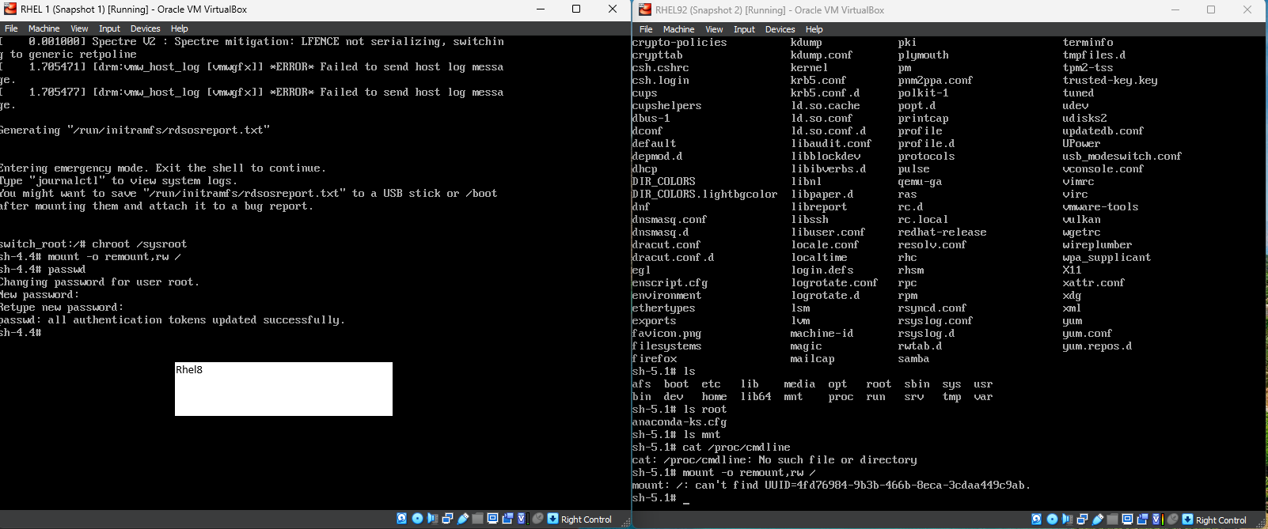Viewport: 1268px width, 529px height.
Task: Close the RHEL92 VirtualBox window
Action: (x=1247, y=9)
